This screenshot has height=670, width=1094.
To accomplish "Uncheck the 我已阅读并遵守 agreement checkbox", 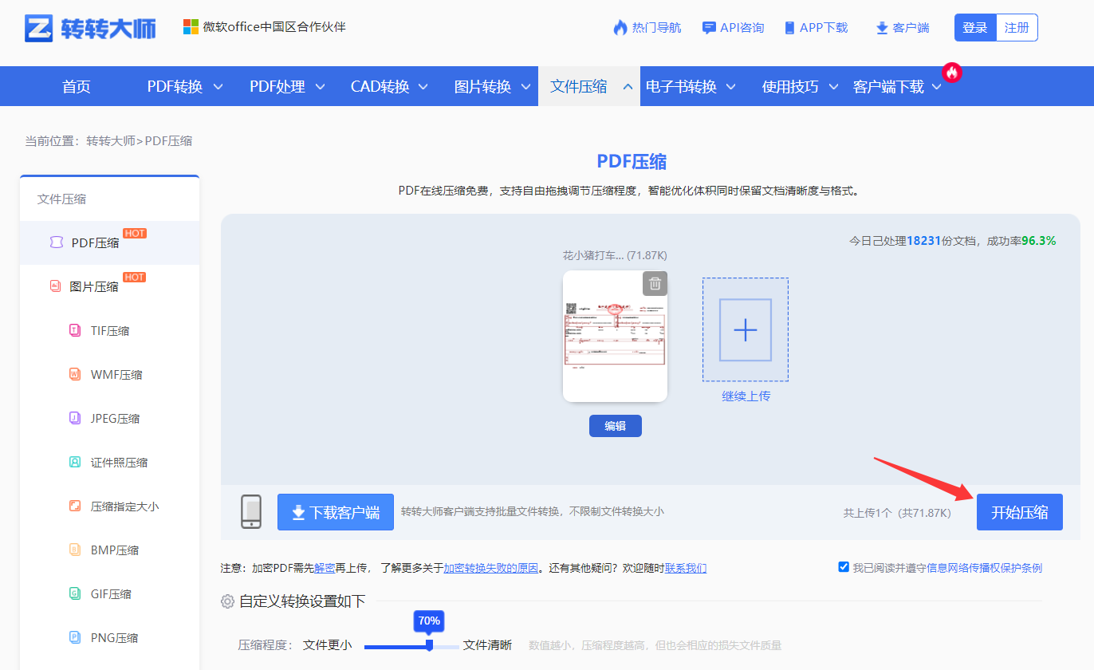I will coord(844,567).
